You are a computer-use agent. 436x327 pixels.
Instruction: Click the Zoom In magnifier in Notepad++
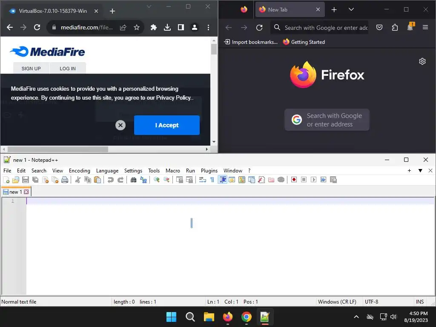(157, 180)
